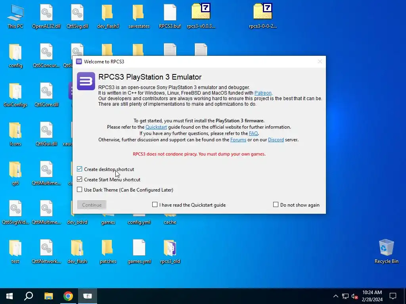Check I have read the Quickstart guide
406x304 pixels.
155,205
